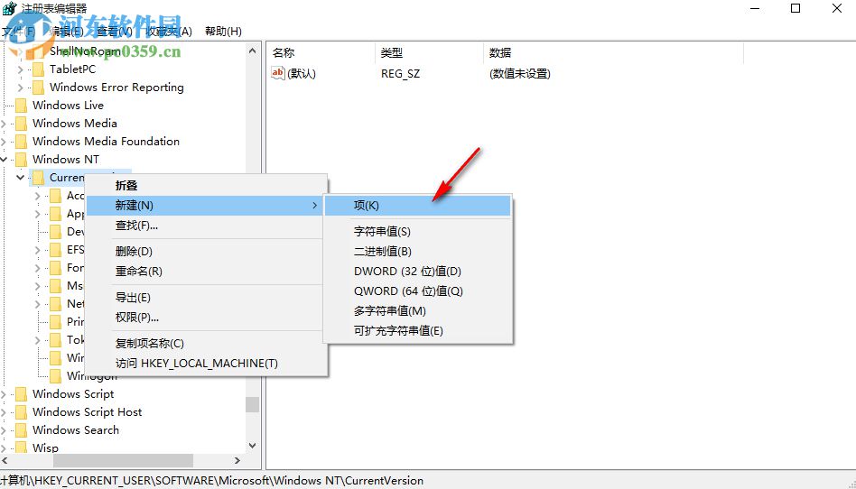
Task: Click the Windows Script Host folder icon
Action: click(22, 412)
